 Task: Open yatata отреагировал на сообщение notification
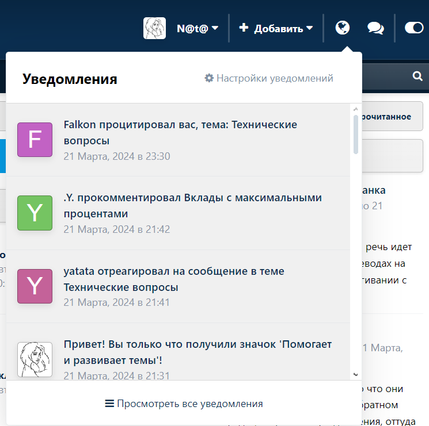tap(178, 286)
